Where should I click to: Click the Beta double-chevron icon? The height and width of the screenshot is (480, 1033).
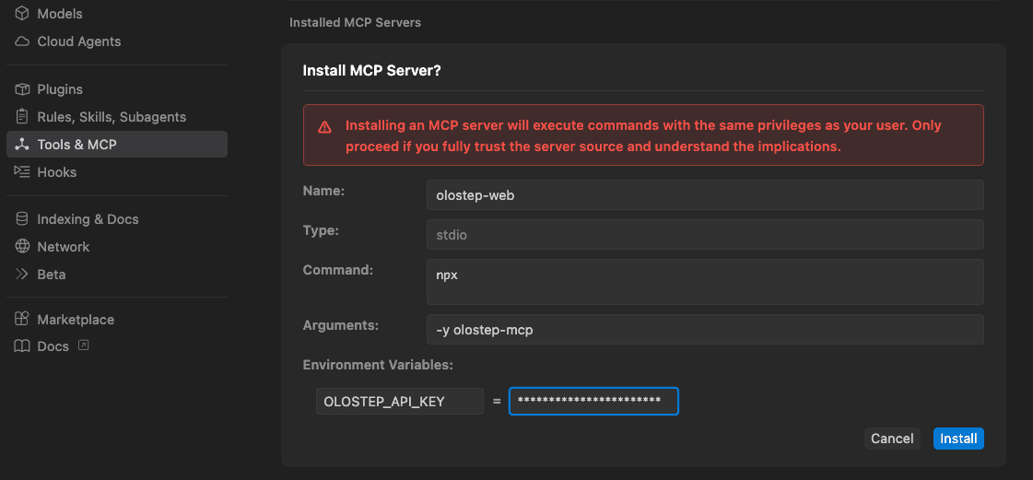[22, 274]
